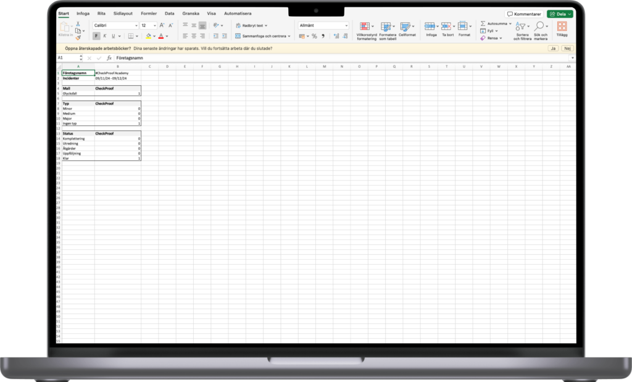
Task: Click the Cut scissors icon
Action: [78, 23]
